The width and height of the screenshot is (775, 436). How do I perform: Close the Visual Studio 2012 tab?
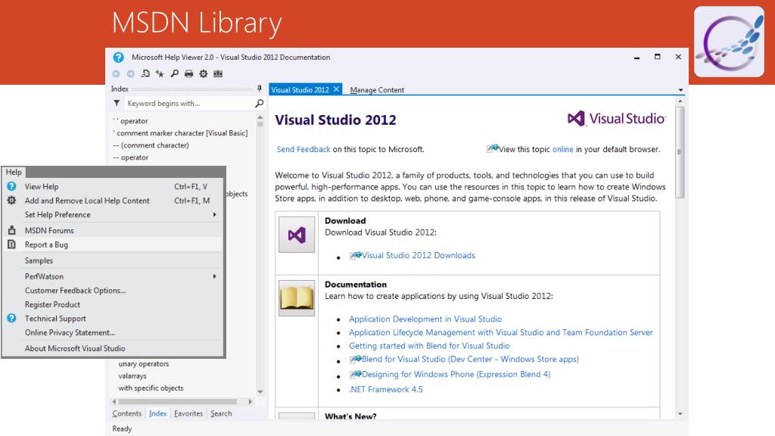336,89
